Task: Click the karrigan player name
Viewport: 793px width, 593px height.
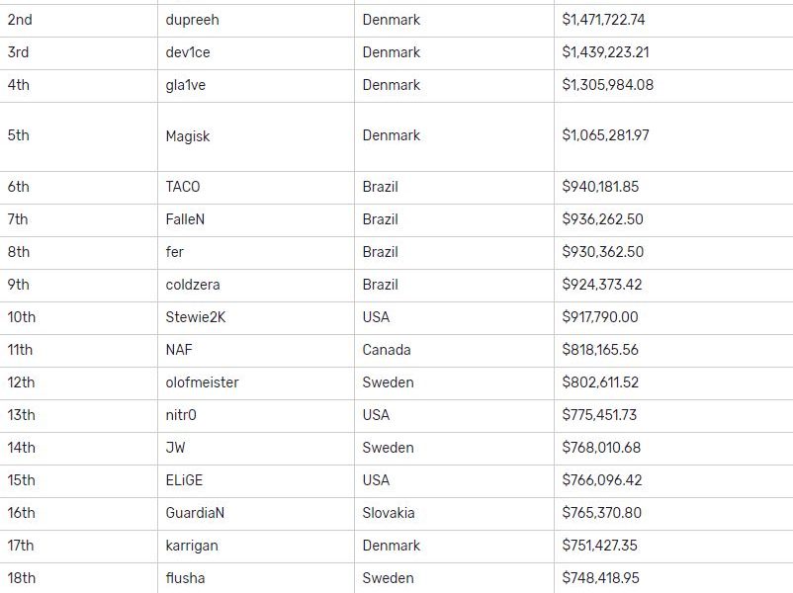Action: point(192,546)
